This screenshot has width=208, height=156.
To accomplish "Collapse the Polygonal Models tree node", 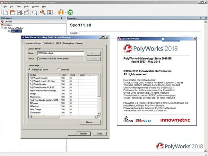I will point(2,28).
